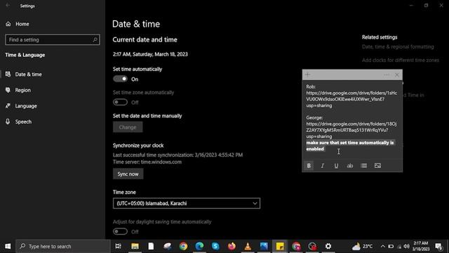Image resolution: width=449 pixels, height=253 pixels.
Task: Open the Windows Start menu
Action: tap(8, 246)
